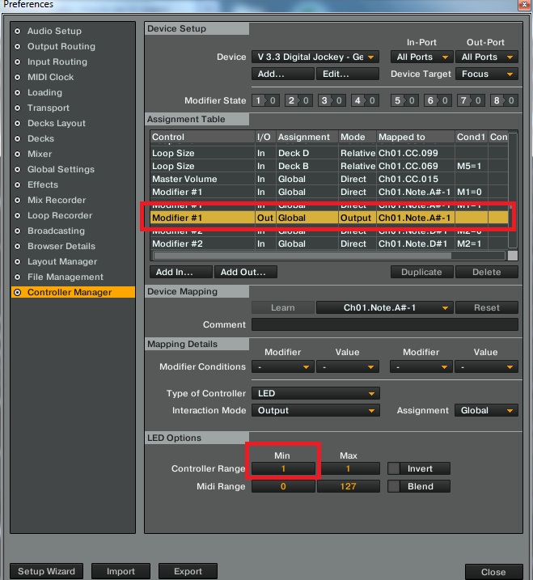Click Add Out... button
This screenshot has height=580, width=533.
[246, 273]
